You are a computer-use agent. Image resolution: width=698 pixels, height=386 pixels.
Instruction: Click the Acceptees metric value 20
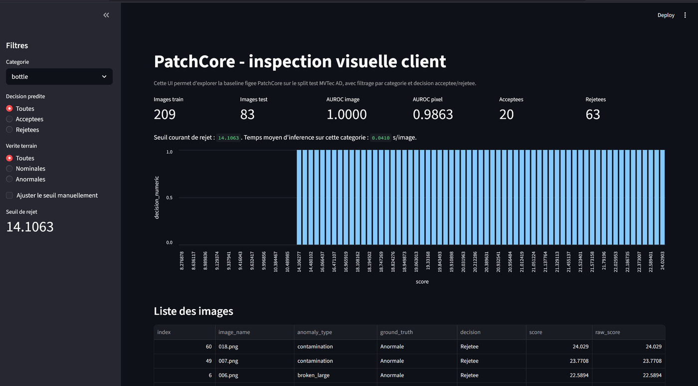point(507,115)
